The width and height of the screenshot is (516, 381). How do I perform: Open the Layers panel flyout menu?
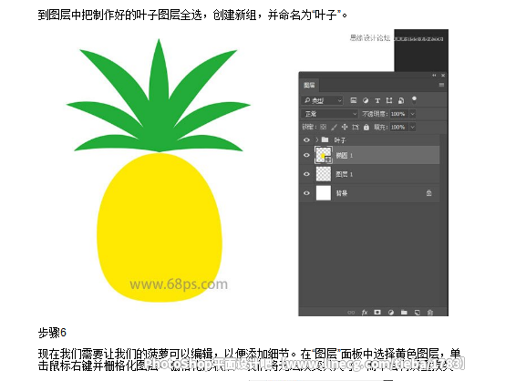pyautogui.click(x=441, y=85)
